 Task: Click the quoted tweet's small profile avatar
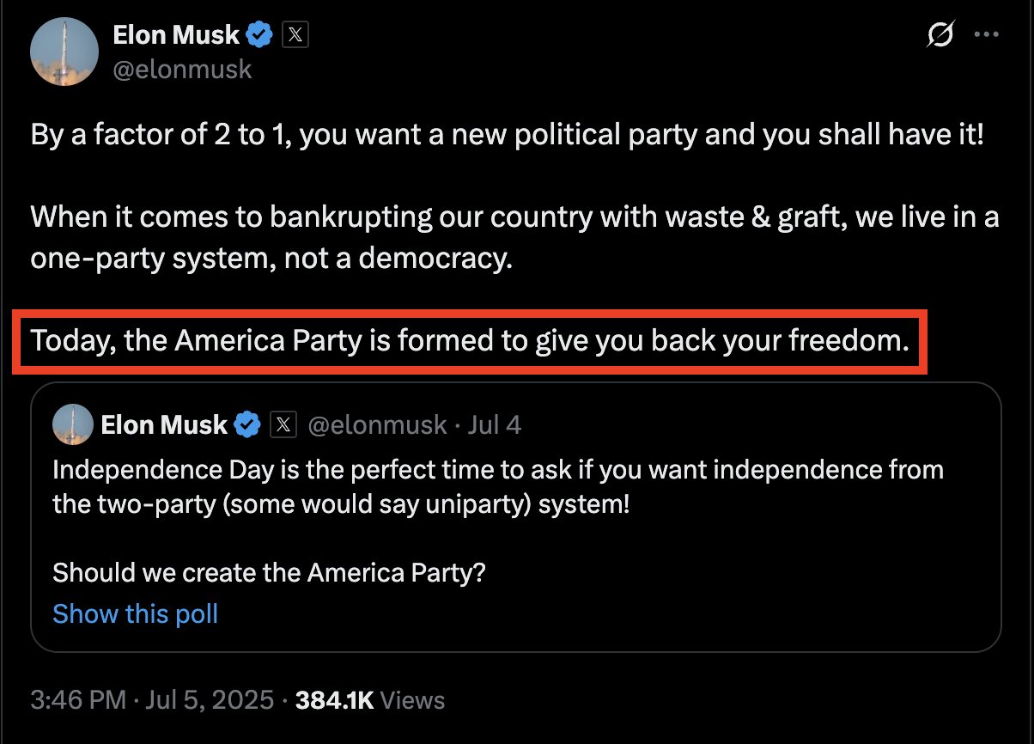73,424
